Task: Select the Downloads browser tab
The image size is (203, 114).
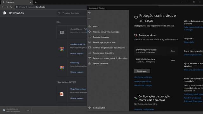Action: (17, 2)
